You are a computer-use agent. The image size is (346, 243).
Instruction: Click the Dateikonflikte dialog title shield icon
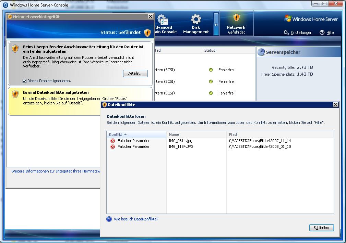105,105
